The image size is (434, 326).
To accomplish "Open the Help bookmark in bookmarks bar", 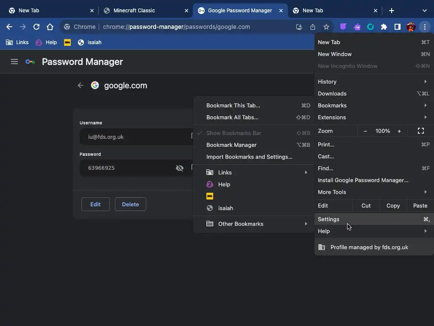I will 46,42.
